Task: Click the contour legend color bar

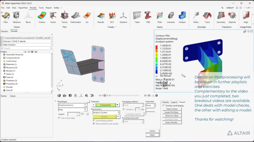Action: coord(157,60)
